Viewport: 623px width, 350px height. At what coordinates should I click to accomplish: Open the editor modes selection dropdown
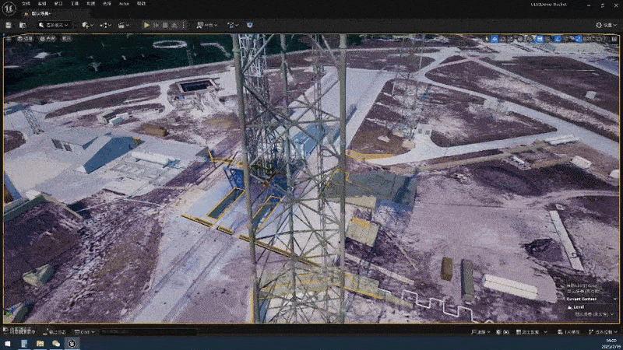click(x=55, y=25)
